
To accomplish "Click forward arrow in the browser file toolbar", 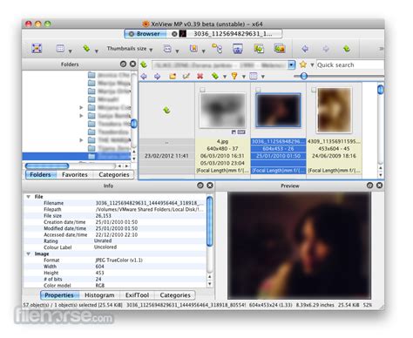I will [x=157, y=76].
